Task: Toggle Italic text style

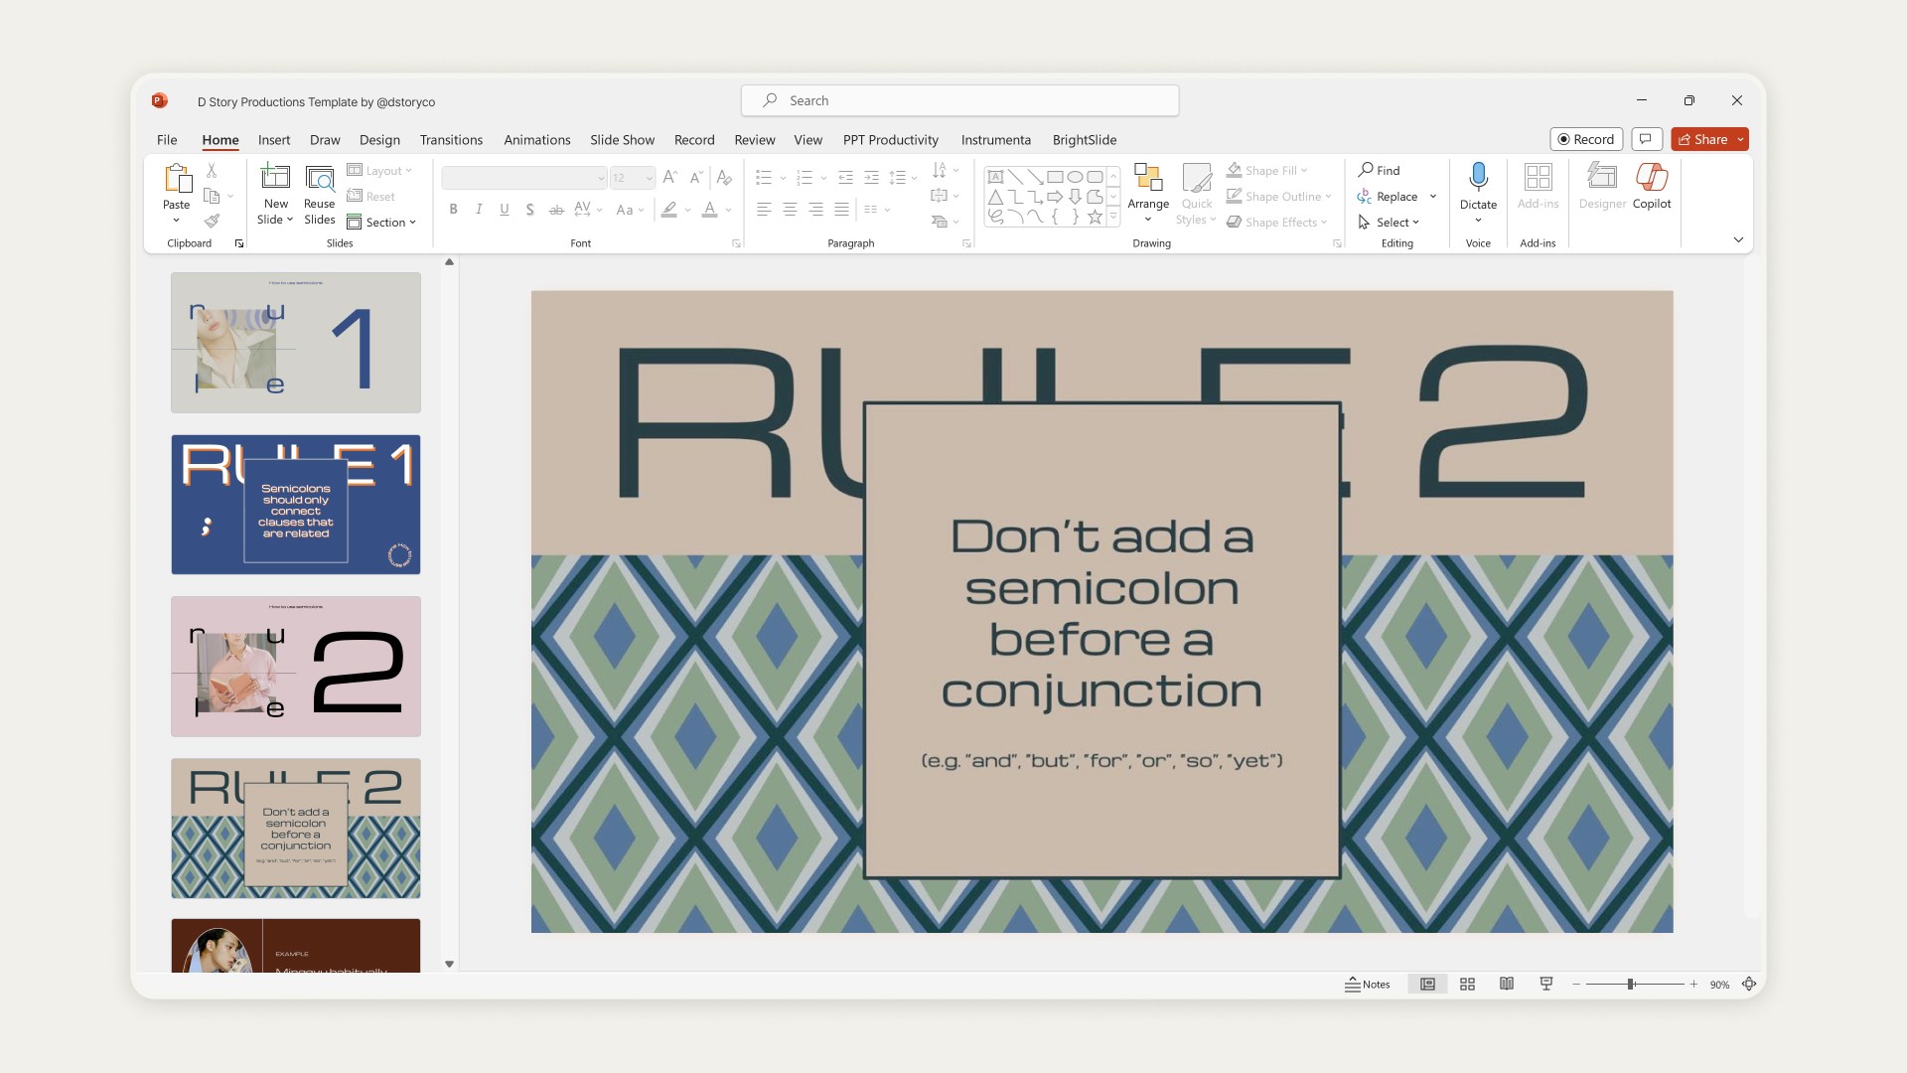Action: click(x=479, y=210)
